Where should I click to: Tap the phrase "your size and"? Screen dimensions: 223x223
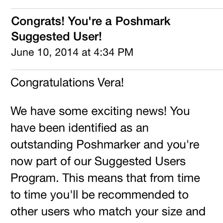pyautogui.click(x=170, y=212)
